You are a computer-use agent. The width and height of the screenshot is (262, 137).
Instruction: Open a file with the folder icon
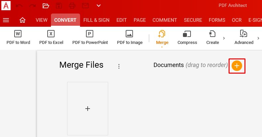click(x=46, y=6)
